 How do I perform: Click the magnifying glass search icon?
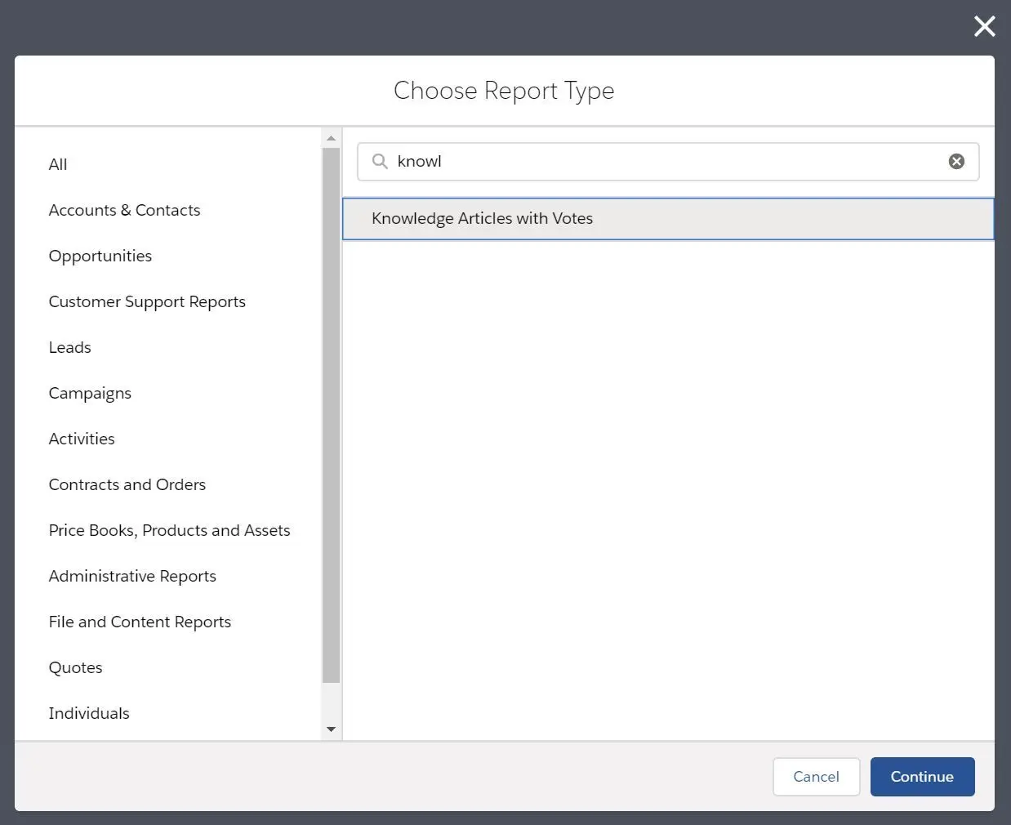(x=380, y=161)
